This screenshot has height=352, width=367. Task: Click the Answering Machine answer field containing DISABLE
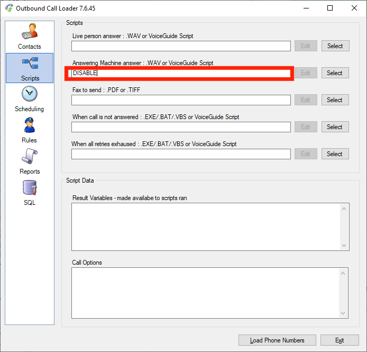[181, 73]
